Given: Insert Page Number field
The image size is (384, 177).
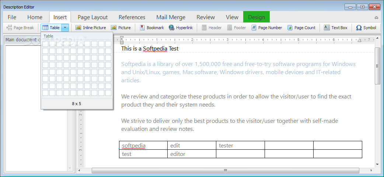Looking at the screenshot, I should point(267,28).
